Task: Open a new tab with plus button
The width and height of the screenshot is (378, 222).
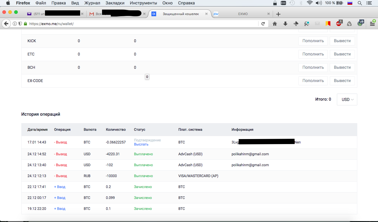Action: point(278,14)
